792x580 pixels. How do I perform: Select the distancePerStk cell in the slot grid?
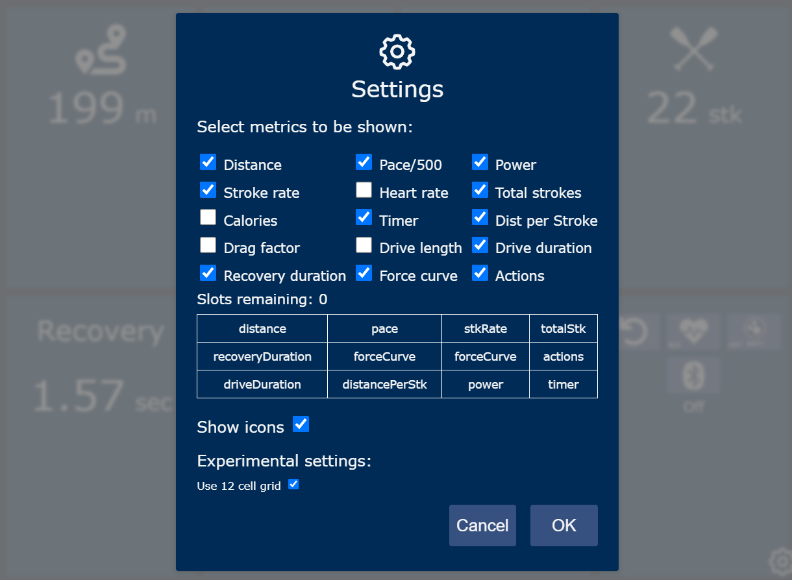click(384, 383)
